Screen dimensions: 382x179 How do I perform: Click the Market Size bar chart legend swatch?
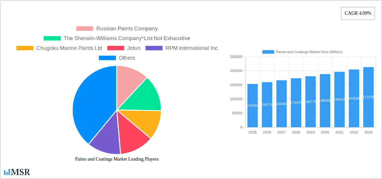click(268, 52)
